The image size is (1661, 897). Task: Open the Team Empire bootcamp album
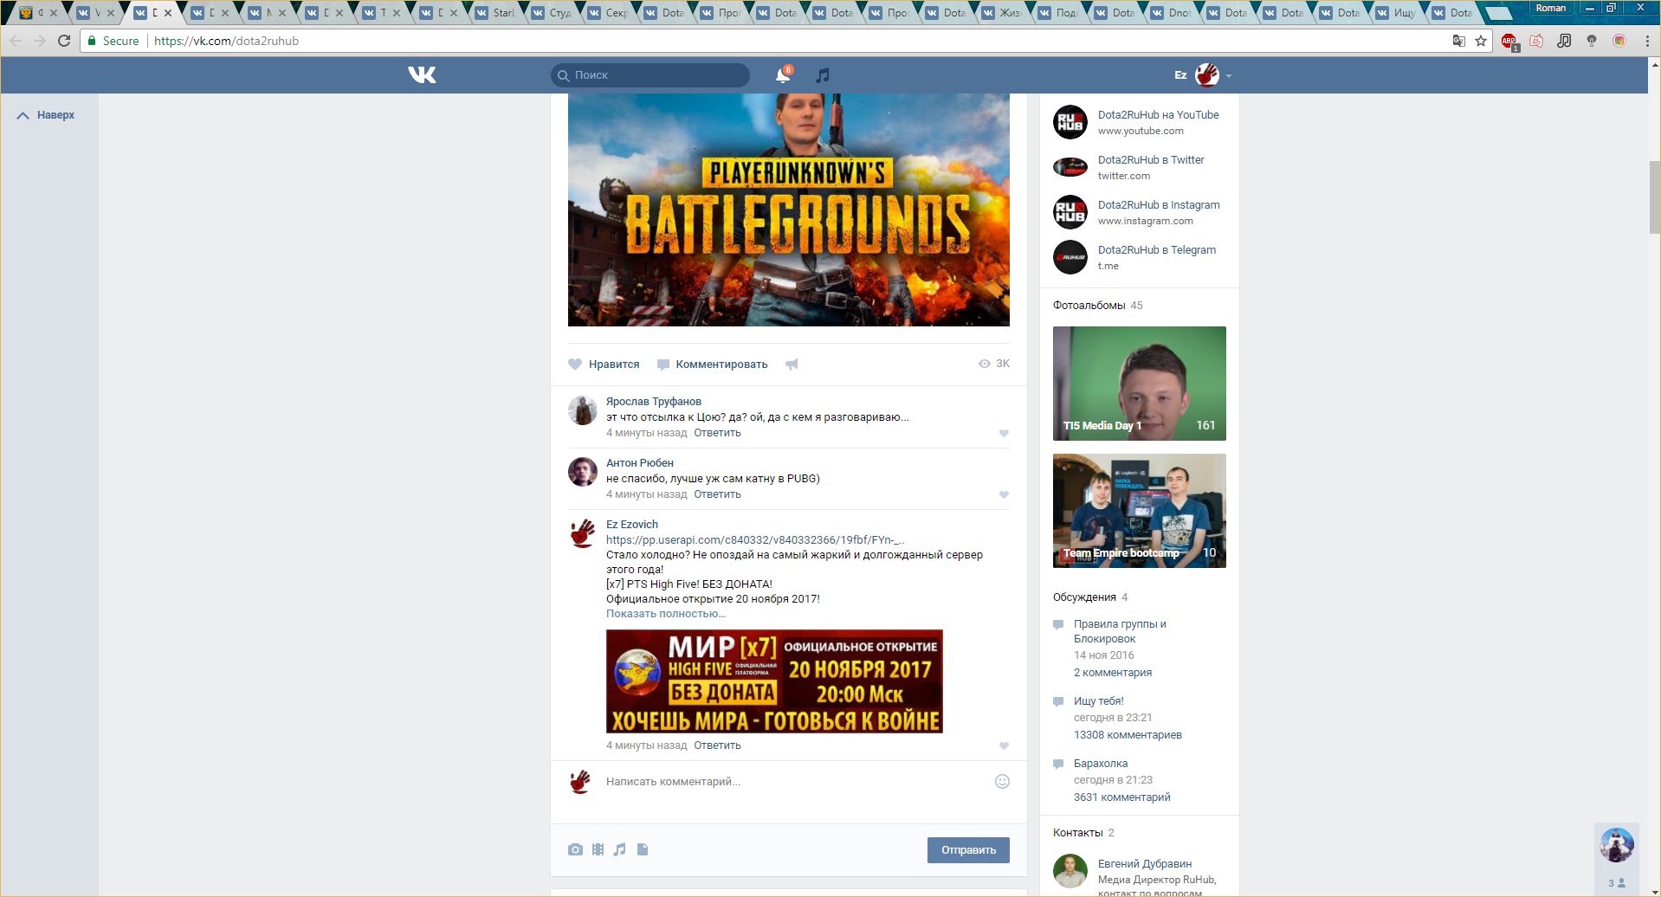1140,511
